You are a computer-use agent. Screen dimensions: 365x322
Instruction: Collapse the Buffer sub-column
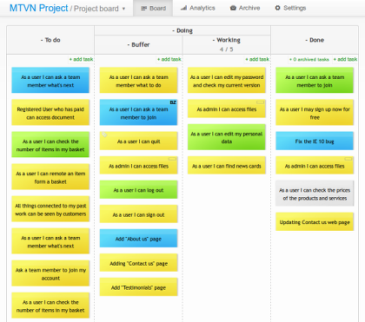(x=128, y=45)
